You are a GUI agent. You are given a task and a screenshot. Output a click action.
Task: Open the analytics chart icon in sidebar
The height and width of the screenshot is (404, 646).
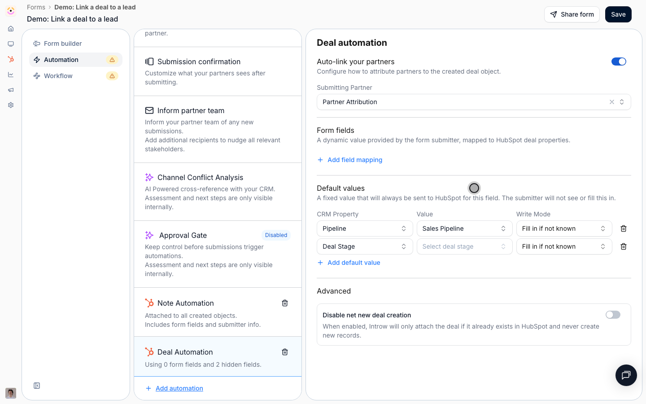[x=11, y=75]
